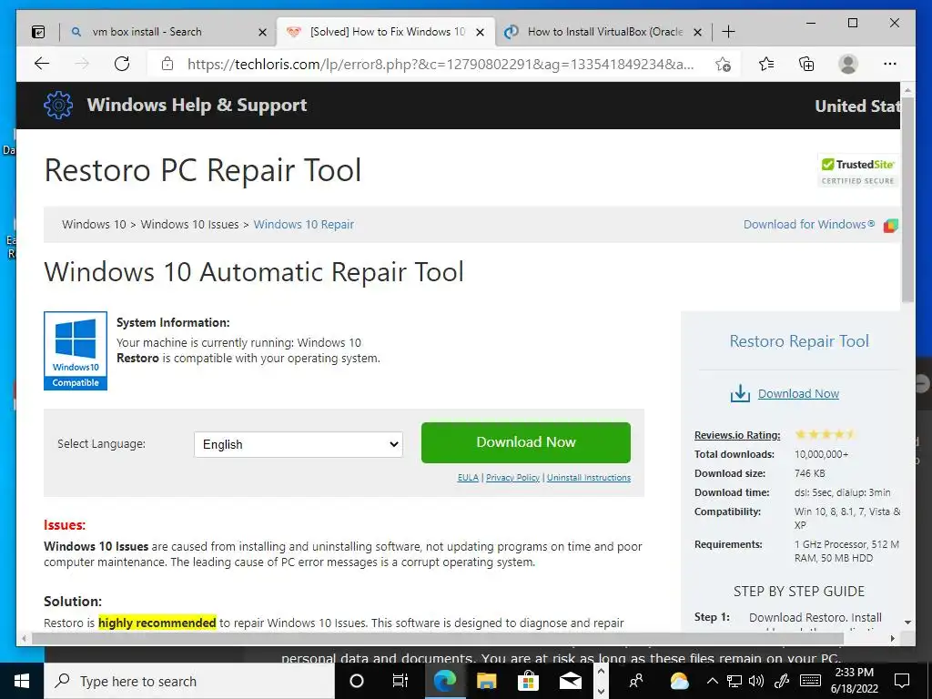Close the vm box install tab

(x=262, y=32)
